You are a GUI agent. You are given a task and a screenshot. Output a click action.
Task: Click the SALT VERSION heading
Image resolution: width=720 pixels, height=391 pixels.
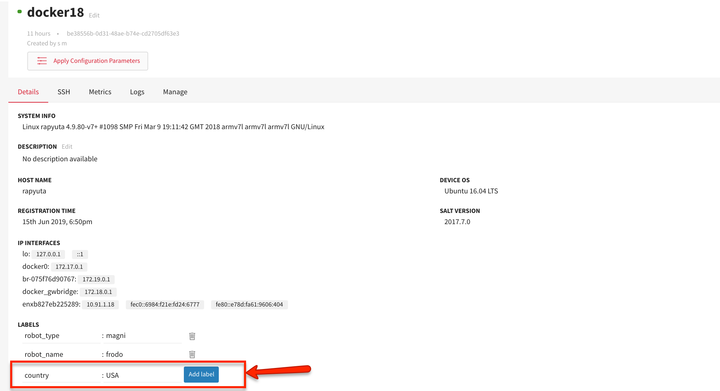coord(460,211)
